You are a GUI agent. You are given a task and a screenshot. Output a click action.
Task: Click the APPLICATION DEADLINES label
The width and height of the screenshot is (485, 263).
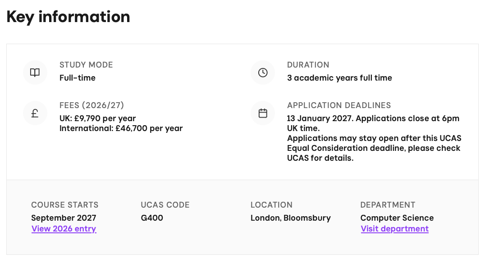(339, 105)
